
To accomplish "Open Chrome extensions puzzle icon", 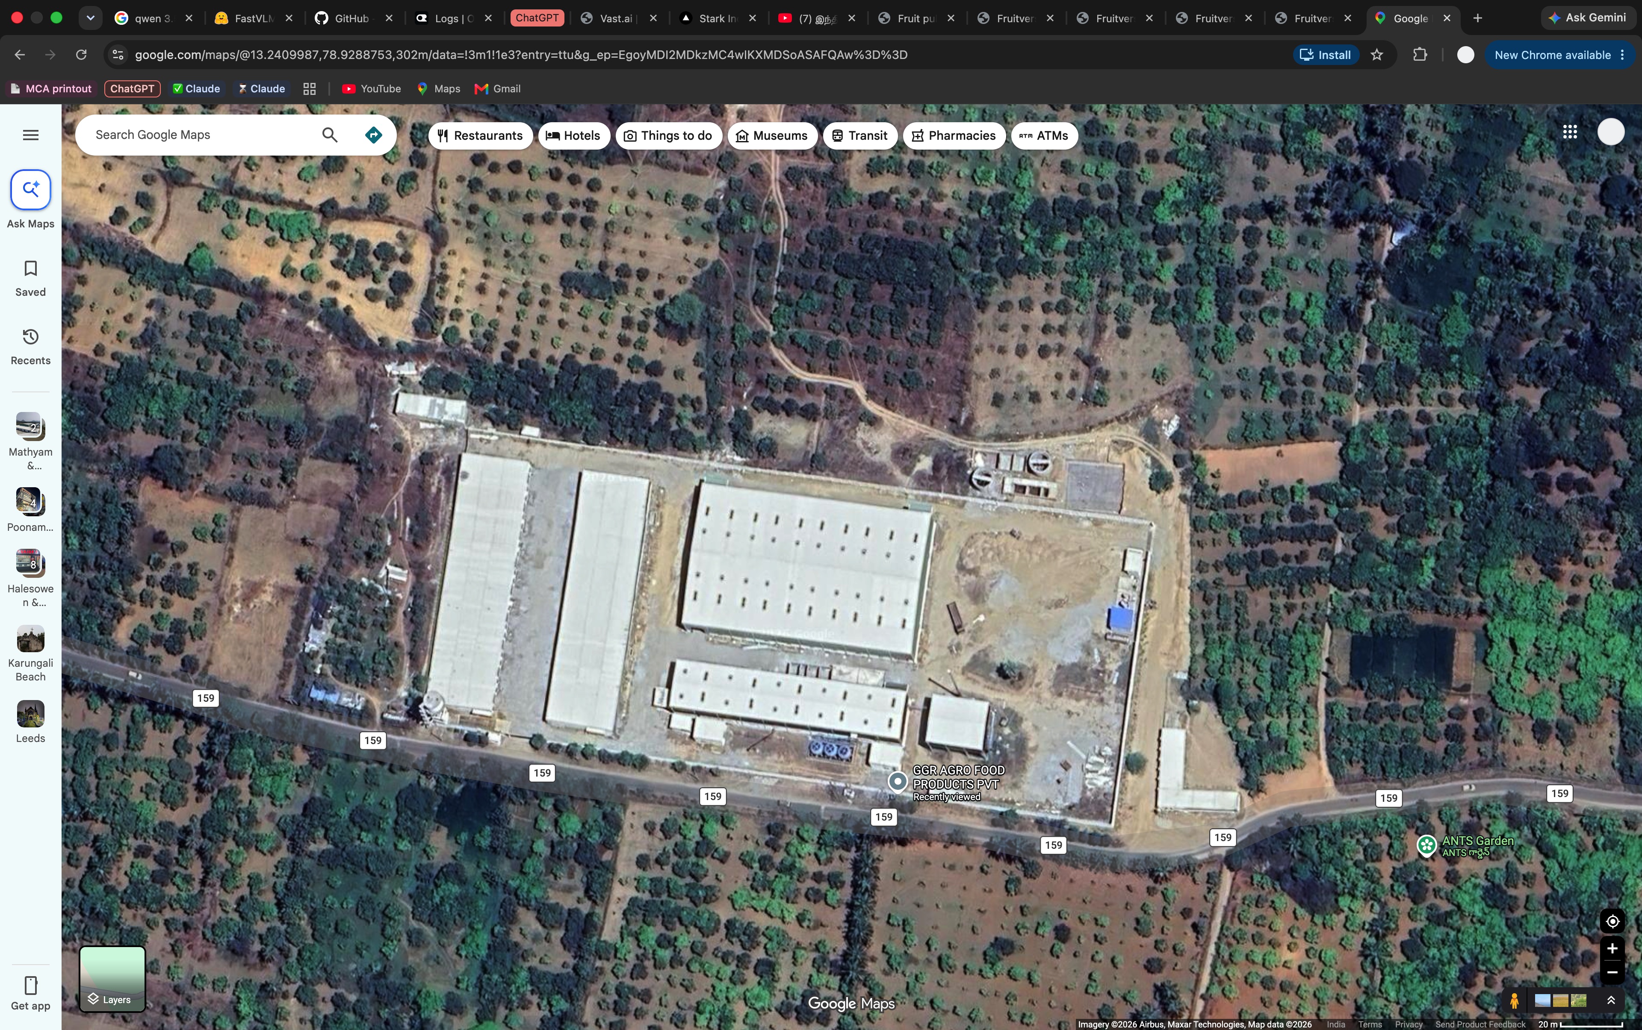I will point(1420,55).
